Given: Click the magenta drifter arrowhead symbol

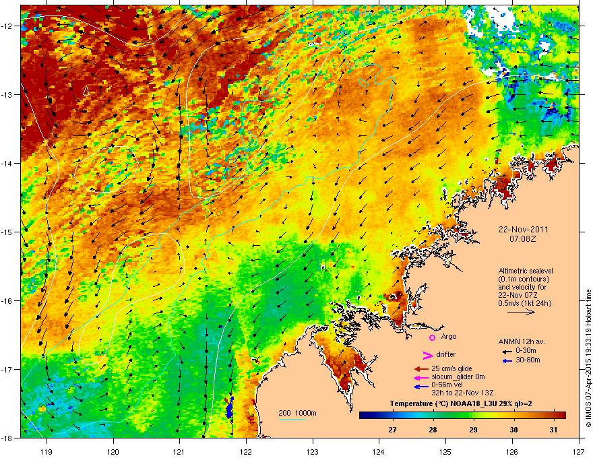Looking at the screenshot, I should point(427,355).
